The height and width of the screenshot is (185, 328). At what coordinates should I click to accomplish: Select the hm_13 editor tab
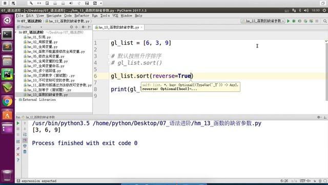click(118, 27)
